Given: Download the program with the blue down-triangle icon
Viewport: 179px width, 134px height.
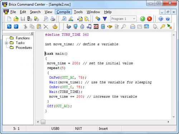Looking at the screenshot, I should 105,19.
